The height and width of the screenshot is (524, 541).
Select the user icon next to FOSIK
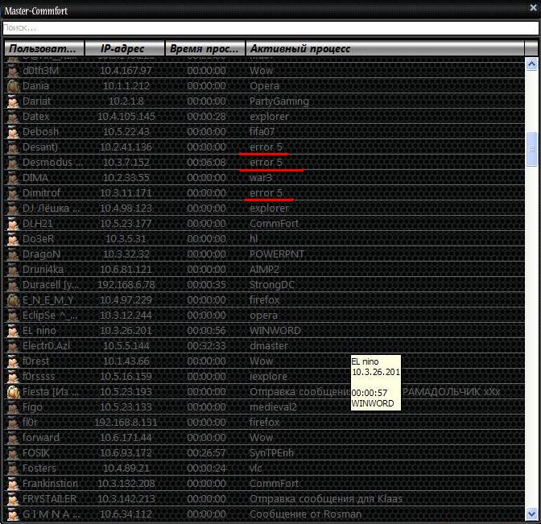pyautogui.click(x=13, y=453)
